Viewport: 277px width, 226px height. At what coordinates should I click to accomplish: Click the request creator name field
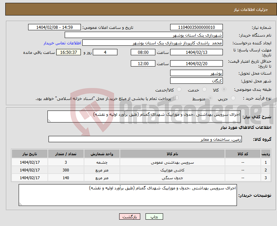(153, 43)
